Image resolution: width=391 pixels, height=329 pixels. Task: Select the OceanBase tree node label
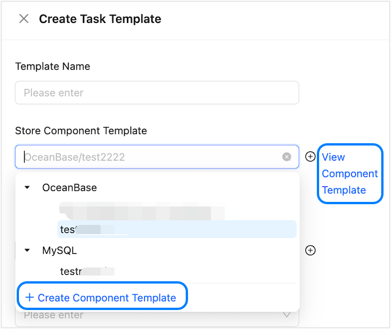(x=70, y=188)
